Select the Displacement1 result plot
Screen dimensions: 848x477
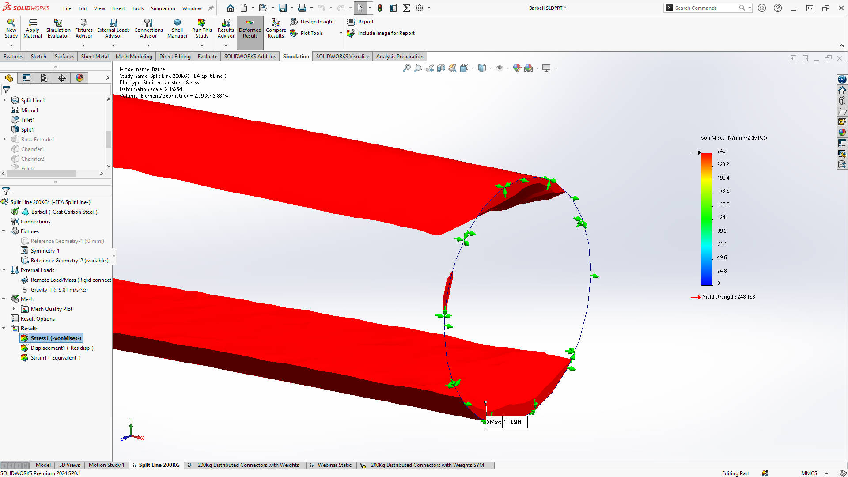(61, 348)
